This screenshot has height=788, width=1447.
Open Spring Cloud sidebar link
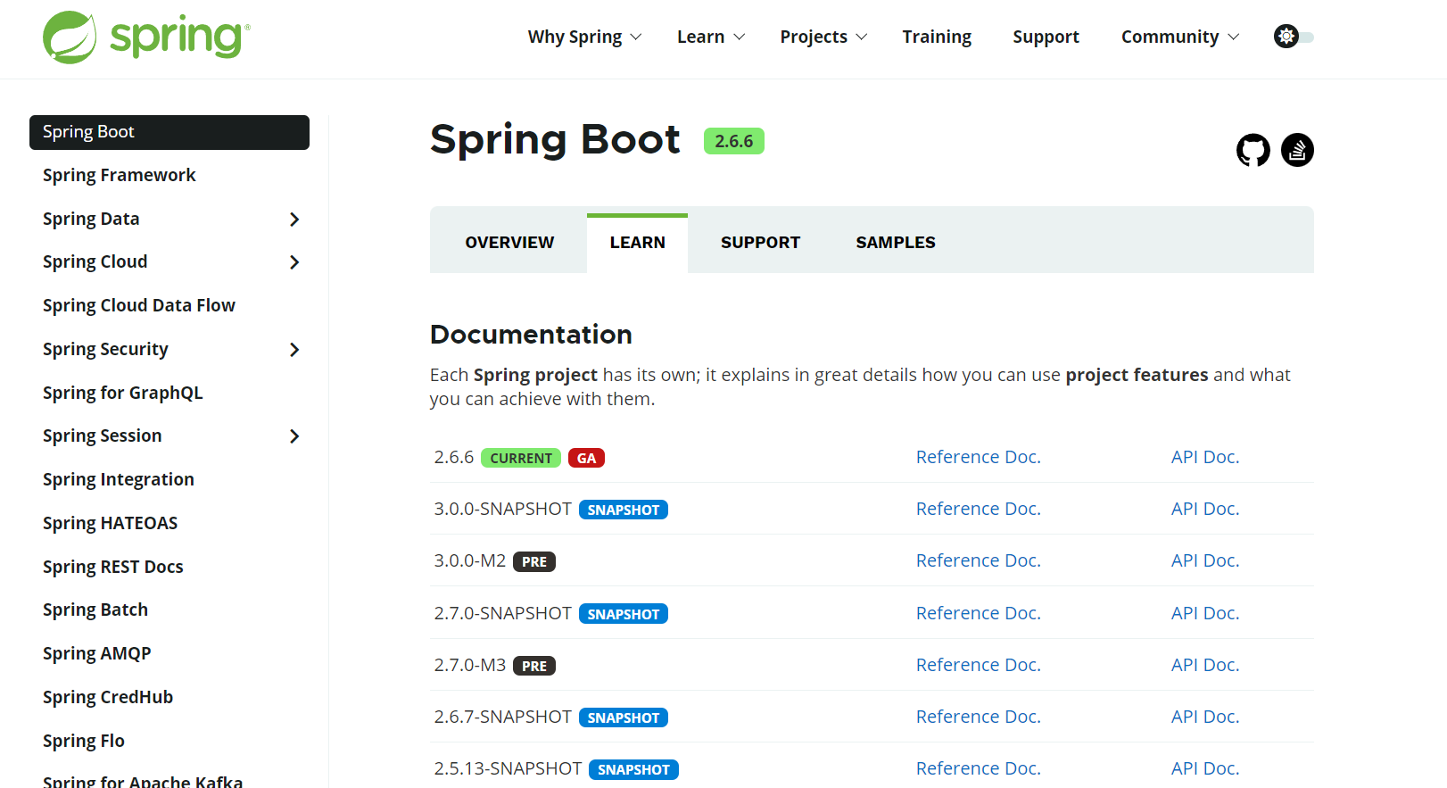95,262
